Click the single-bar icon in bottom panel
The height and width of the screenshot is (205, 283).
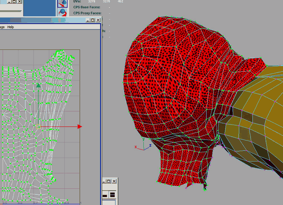[x=105, y=195]
